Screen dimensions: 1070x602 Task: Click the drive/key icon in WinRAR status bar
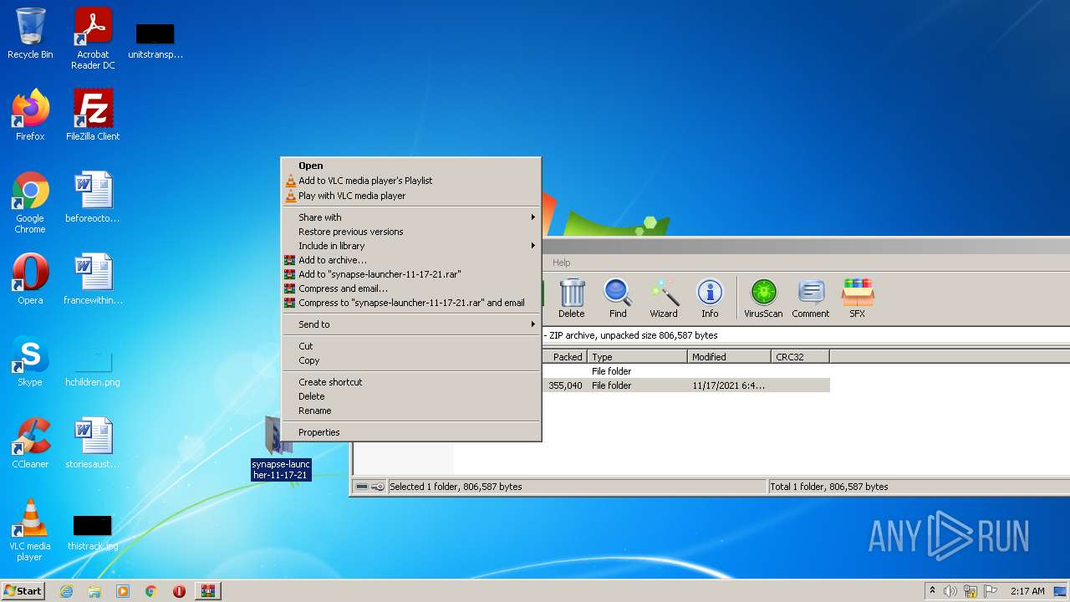point(369,487)
